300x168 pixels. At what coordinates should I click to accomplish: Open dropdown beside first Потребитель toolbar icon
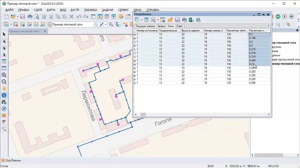tap(142, 20)
